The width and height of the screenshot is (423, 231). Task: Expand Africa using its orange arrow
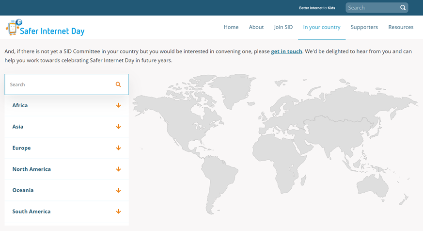[x=118, y=105]
